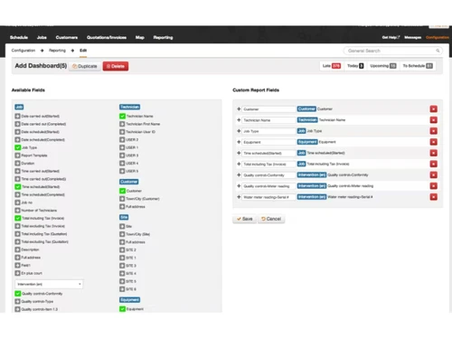The image size is (452, 339).
Task: Open the Intervention (en) dropdown
Action: click(49, 284)
